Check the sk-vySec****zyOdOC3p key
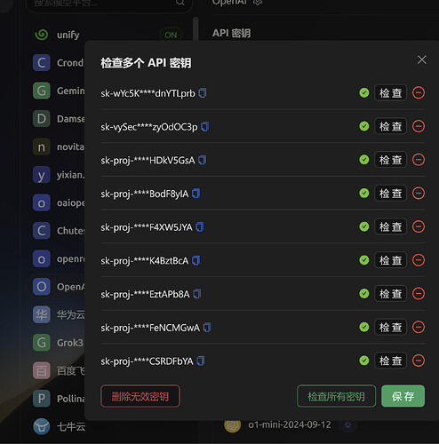 (390, 126)
